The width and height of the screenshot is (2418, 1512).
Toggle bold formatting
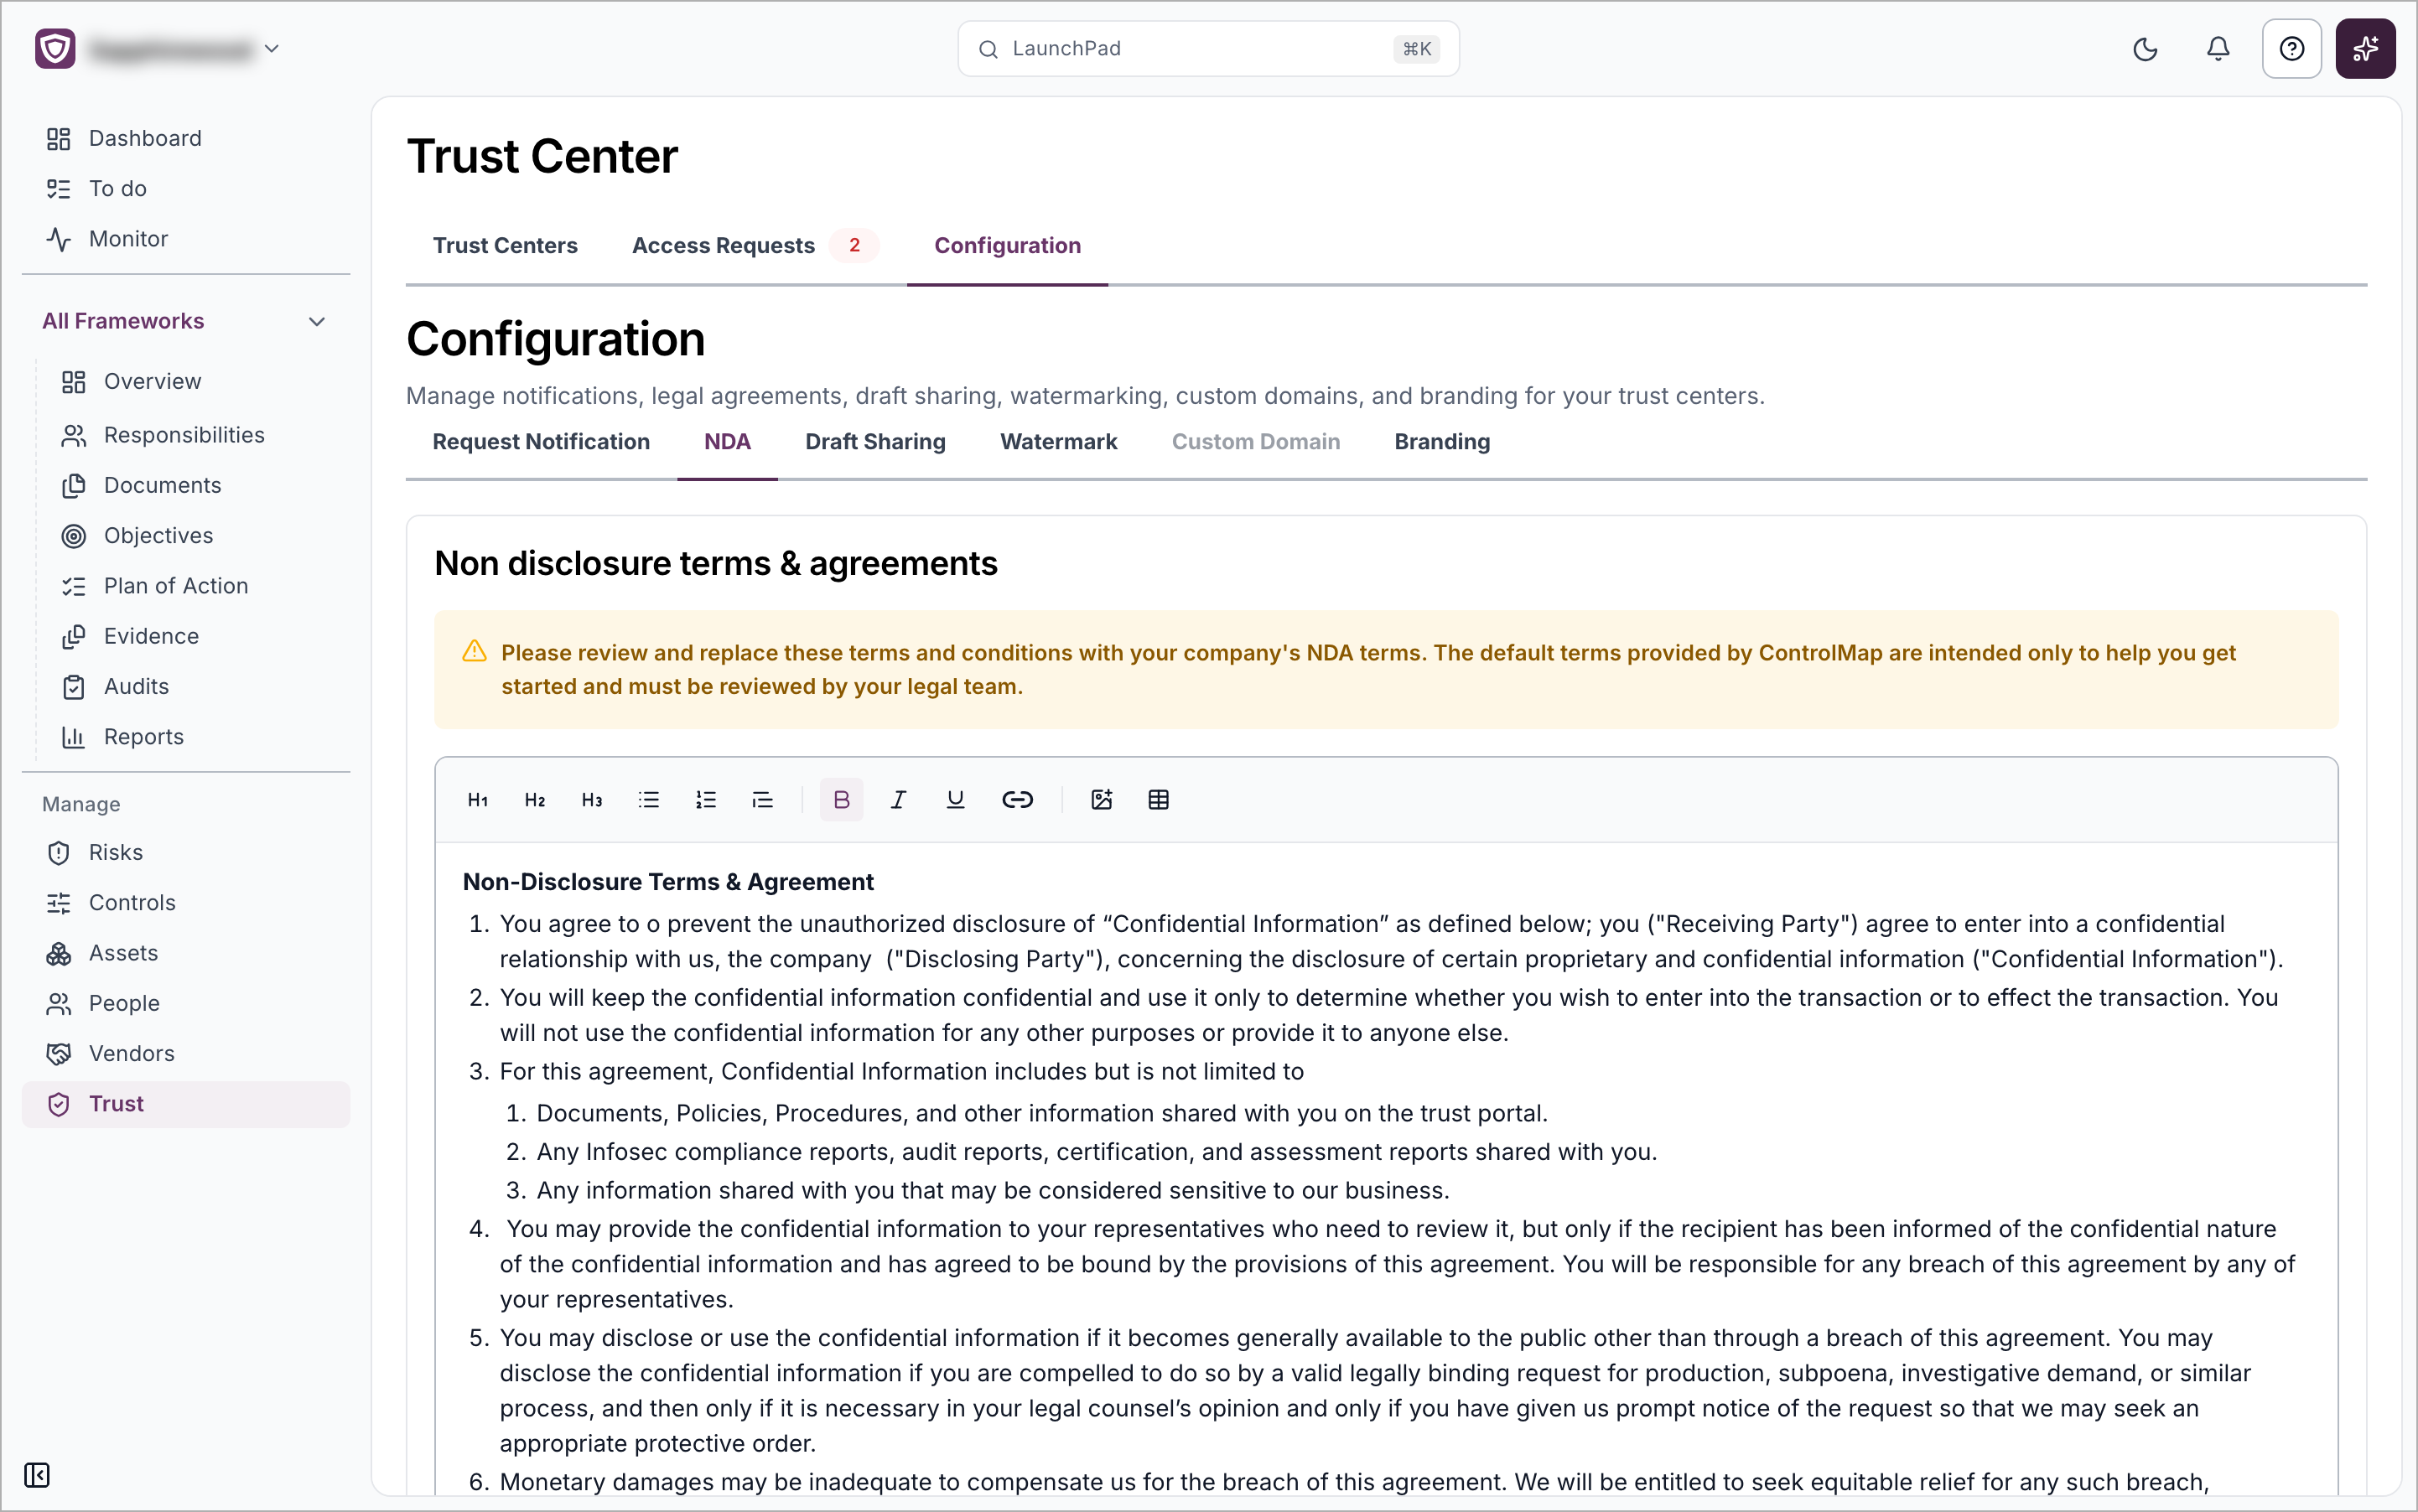point(841,800)
